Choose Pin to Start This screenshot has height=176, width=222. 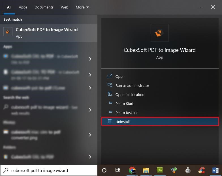point(160,104)
